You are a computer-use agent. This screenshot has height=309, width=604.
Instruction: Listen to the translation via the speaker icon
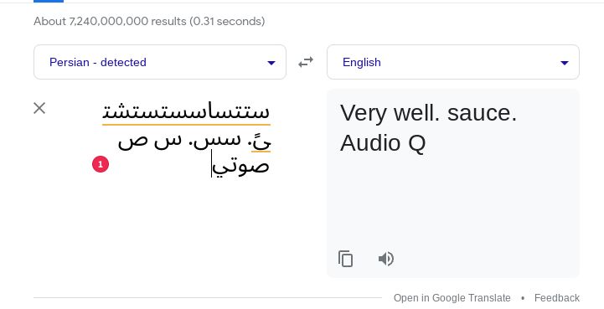pyautogui.click(x=385, y=259)
